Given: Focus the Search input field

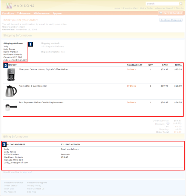Looking at the screenshot, I should pos(162,4).
